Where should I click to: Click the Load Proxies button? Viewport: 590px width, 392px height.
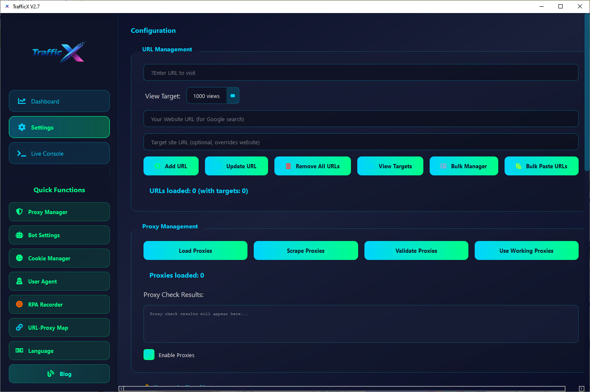click(195, 250)
